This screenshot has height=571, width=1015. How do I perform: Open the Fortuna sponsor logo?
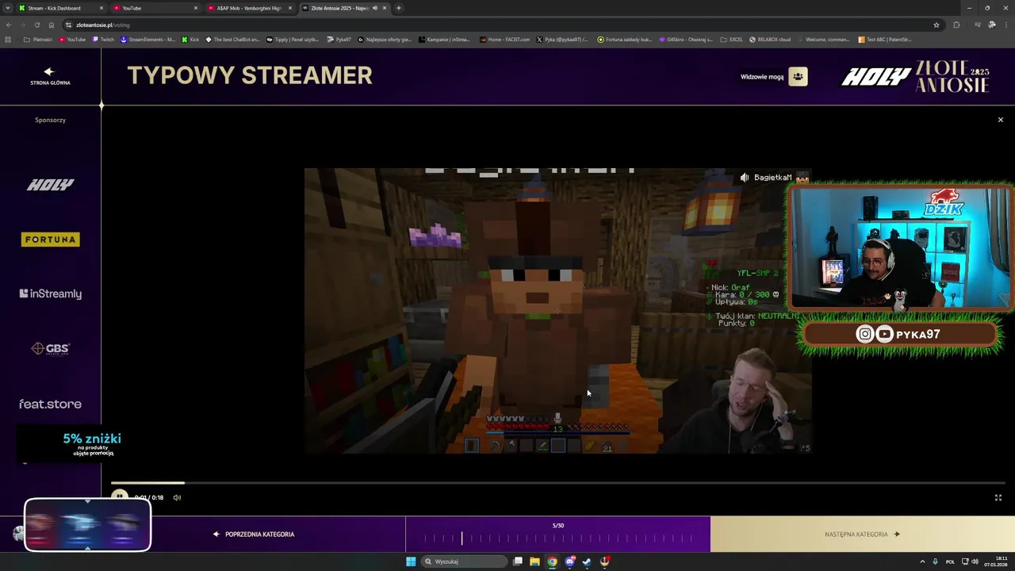pyautogui.click(x=50, y=240)
